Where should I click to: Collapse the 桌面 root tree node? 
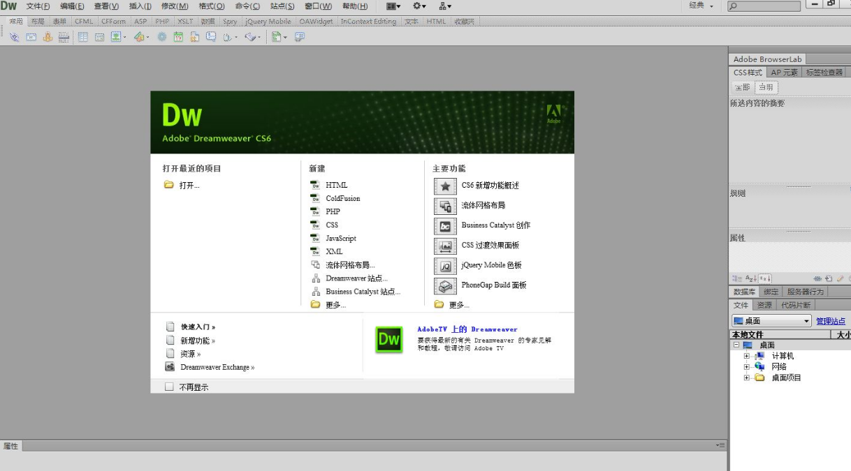pyautogui.click(x=736, y=345)
